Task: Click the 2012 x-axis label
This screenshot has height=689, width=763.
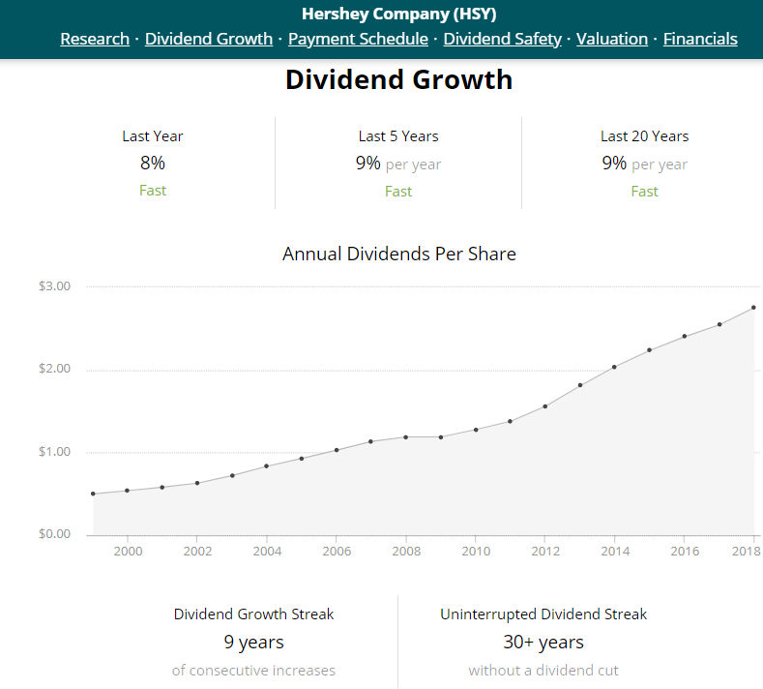Action: pyautogui.click(x=545, y=552)
